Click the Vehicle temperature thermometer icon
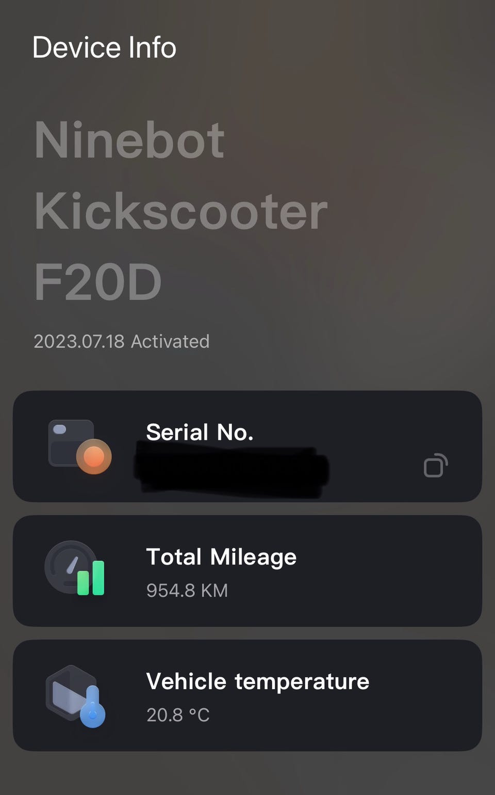The width and height of the screenshot is (495, 795). 75,695
